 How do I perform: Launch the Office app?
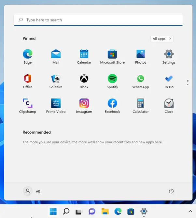28,81
